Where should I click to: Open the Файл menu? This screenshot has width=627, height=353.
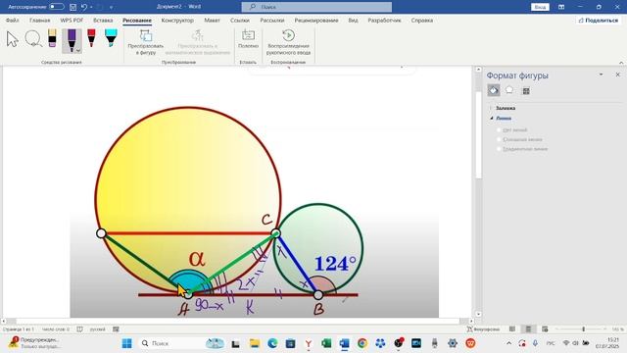(x=12, y=20)
